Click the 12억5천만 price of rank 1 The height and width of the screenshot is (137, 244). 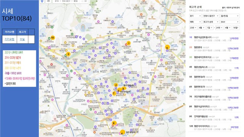coord(234,38)
